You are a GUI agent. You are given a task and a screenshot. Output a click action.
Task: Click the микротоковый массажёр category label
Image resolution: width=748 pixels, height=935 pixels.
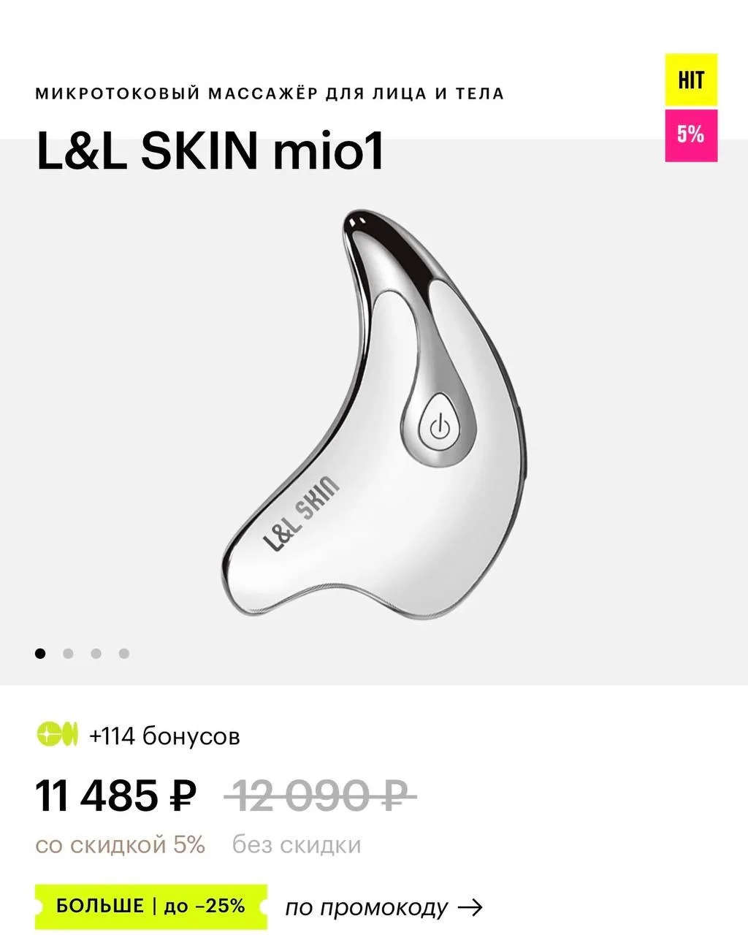[x=270, y=93]
